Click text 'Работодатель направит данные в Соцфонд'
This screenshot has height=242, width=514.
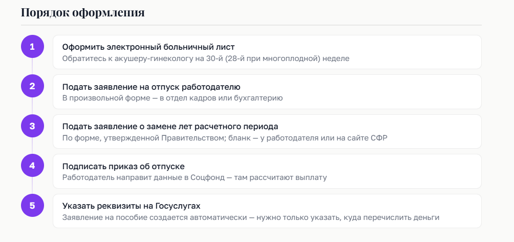(194, 177)
